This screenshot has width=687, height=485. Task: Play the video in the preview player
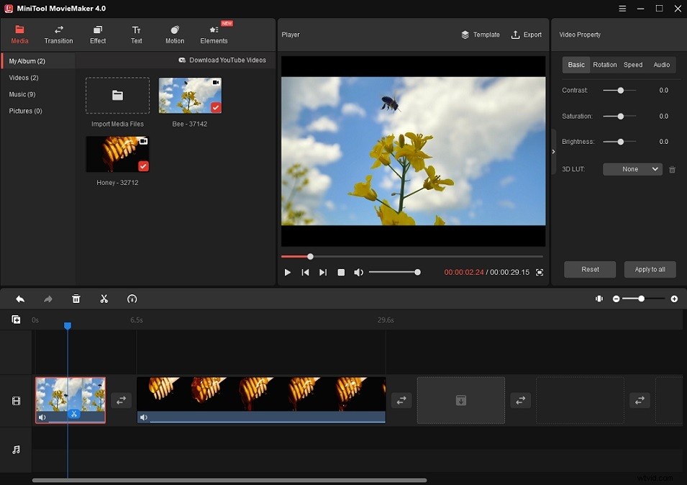(x=287, y=272)
